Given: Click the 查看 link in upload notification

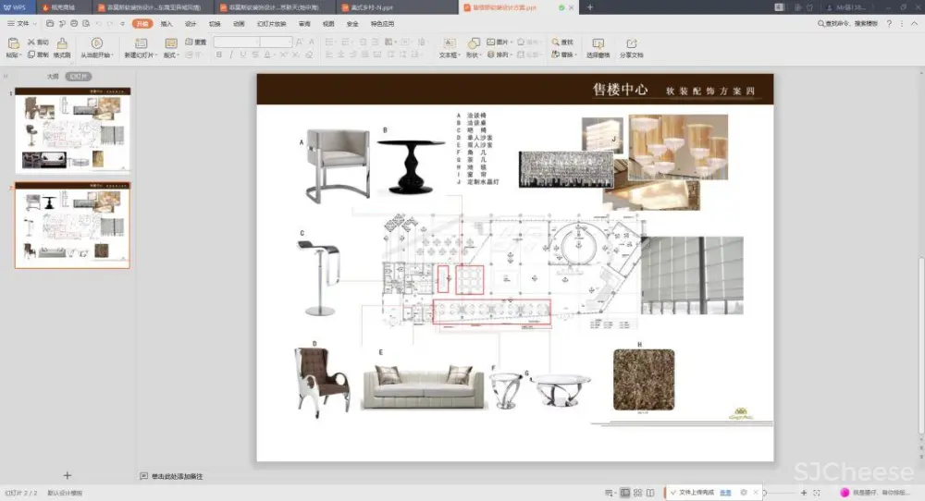Looking at the screenshot, I should point(726,493).
